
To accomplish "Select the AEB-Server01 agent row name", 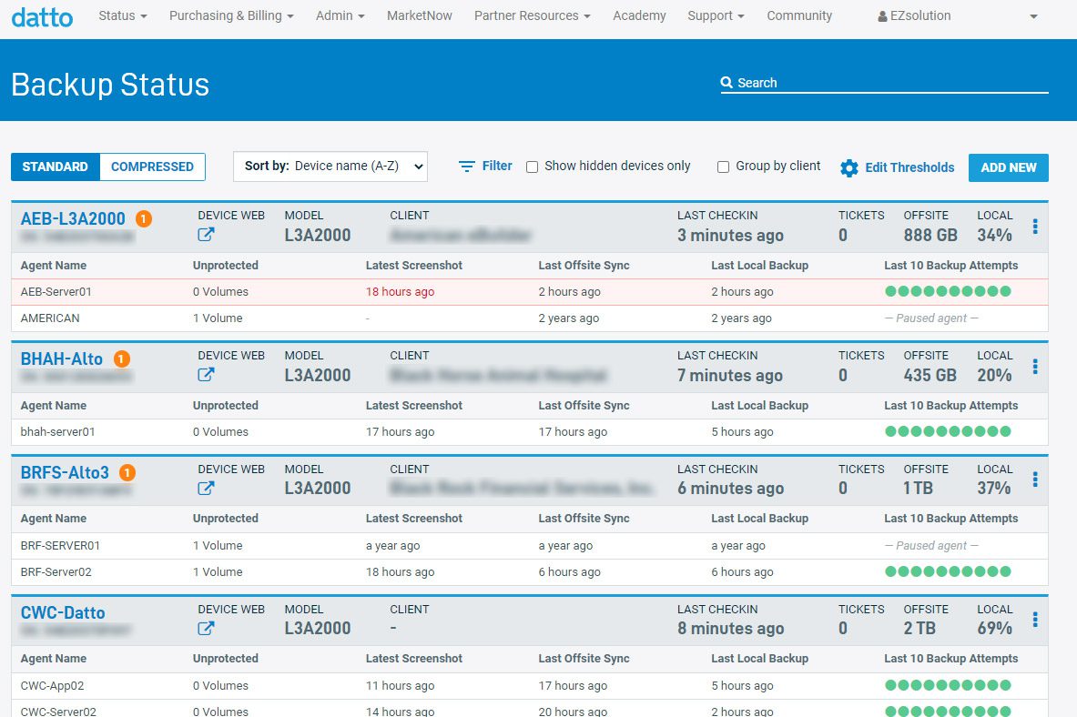I will point(56,292).
